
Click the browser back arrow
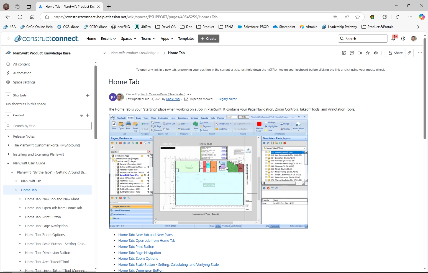(x=8, y=17)
